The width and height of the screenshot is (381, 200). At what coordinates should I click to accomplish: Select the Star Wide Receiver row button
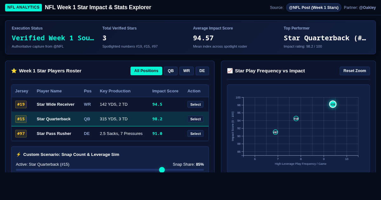pos(196,104)
